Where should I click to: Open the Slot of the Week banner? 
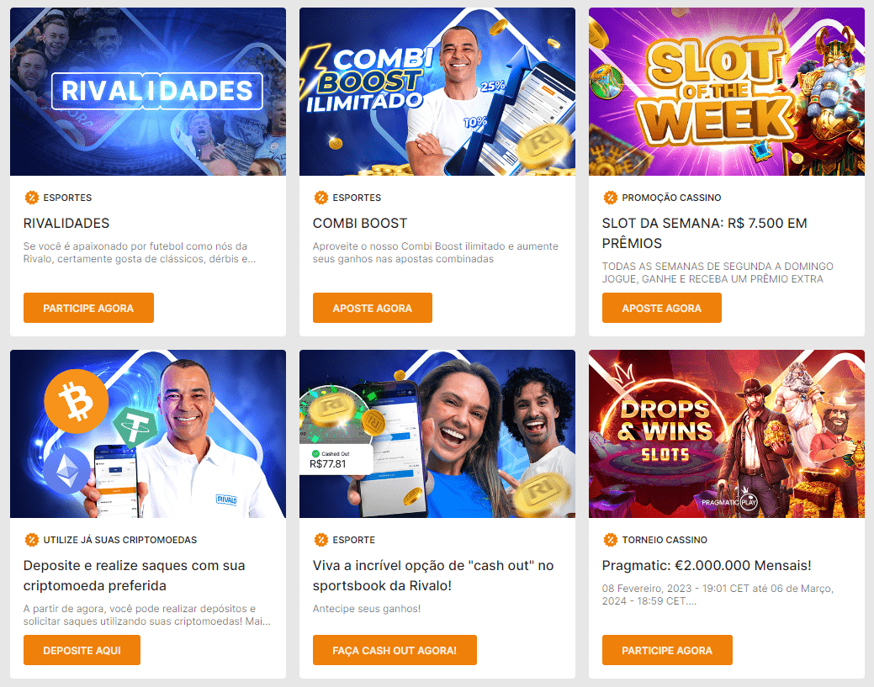pyautogui.click(x=726, y=92)
